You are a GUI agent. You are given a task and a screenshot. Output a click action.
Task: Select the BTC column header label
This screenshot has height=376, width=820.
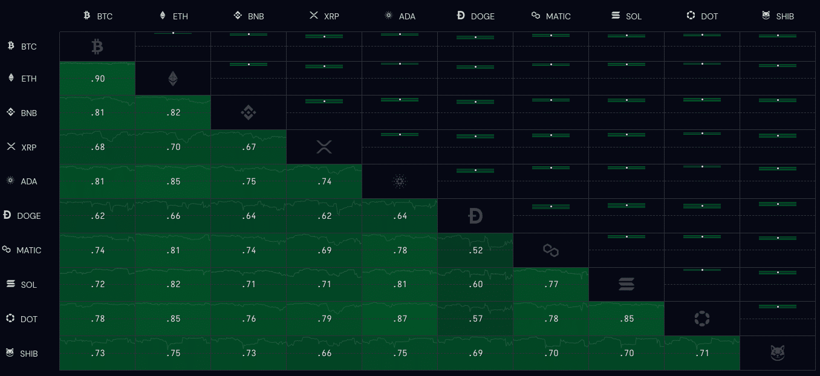tap(105, 16)
